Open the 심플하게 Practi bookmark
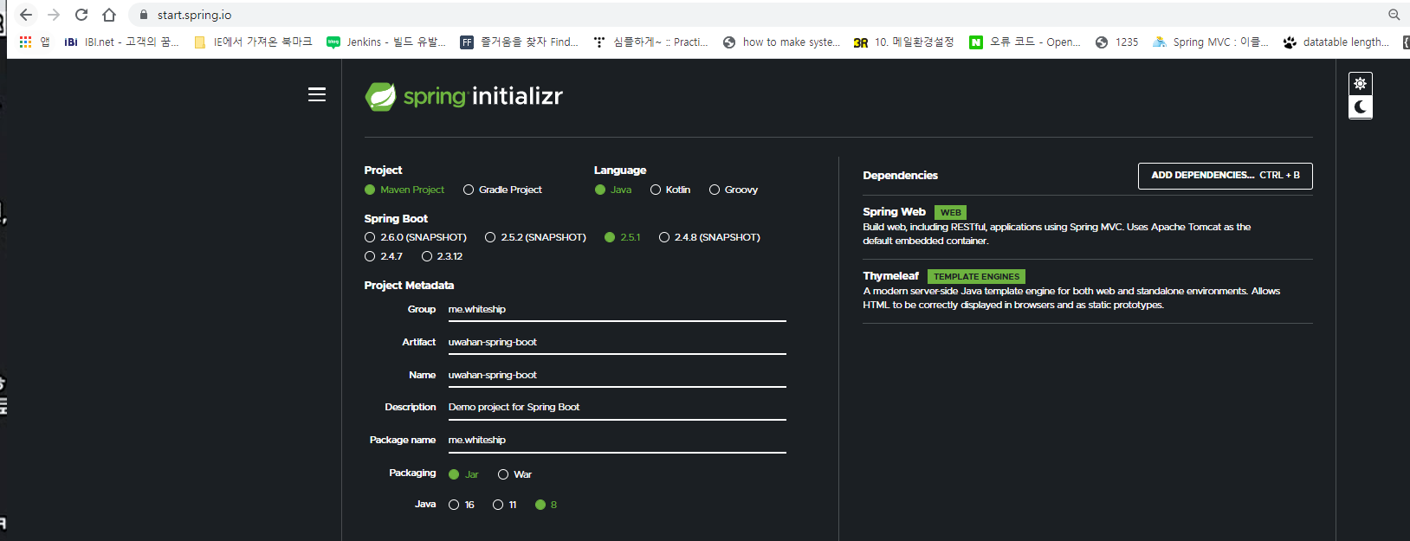This screenshot has height=541, width=1410. (x=650, y=42)
